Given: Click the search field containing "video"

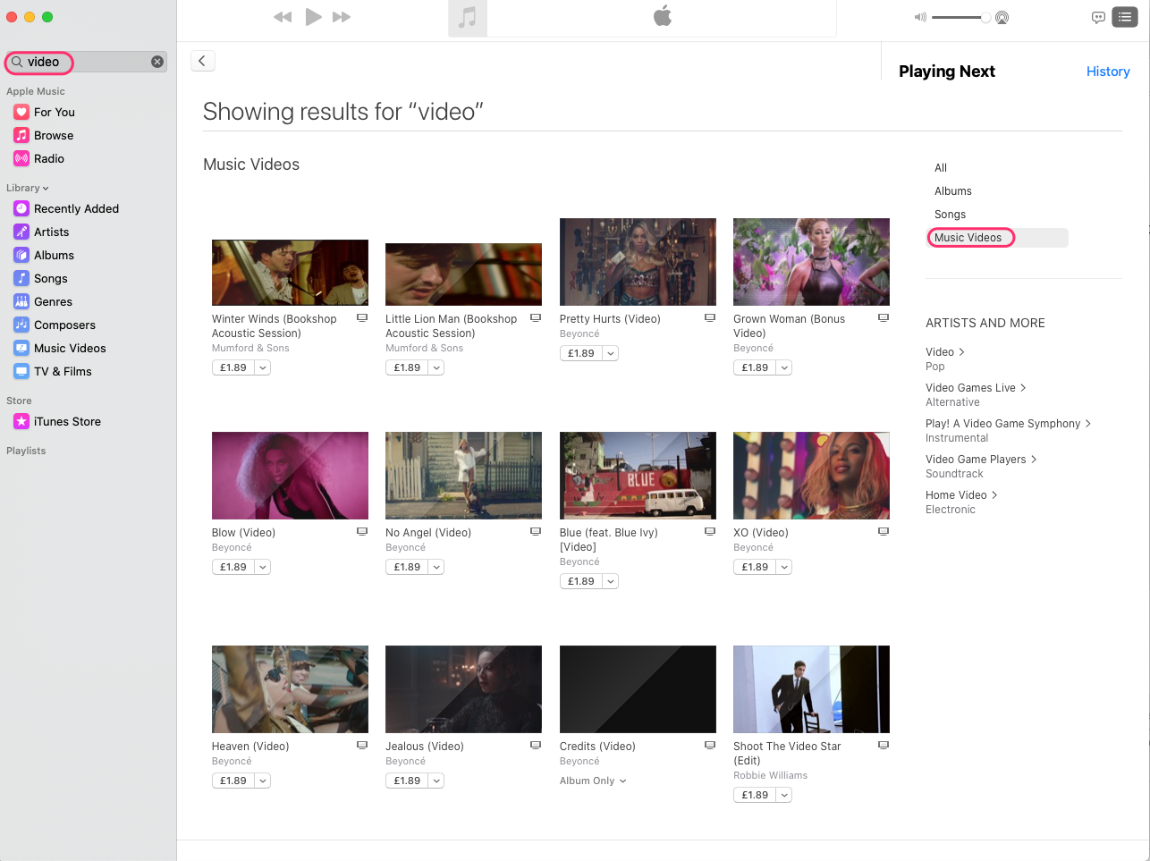Looking at the screenshot, I should [x=86, y=62].
